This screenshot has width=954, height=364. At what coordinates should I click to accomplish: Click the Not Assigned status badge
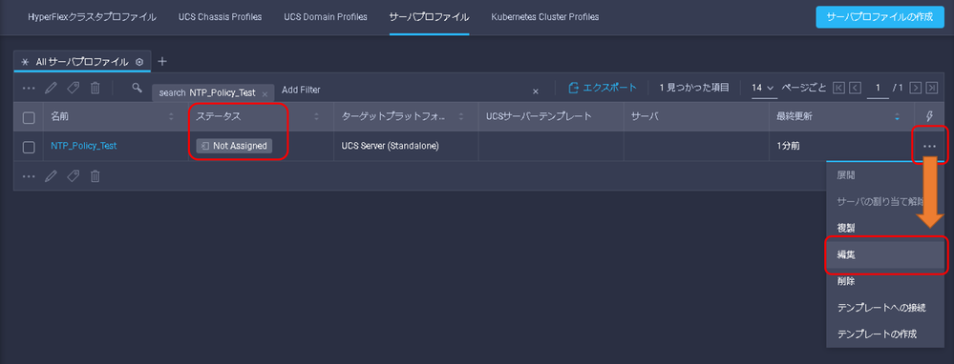(x=234, y=146)
